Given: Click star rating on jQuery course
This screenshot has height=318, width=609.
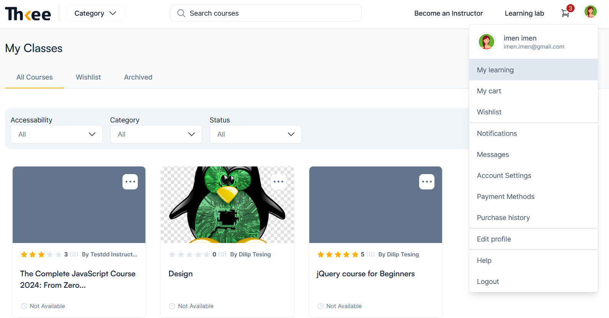Looking at the screenshot, I should click(338, 254).
